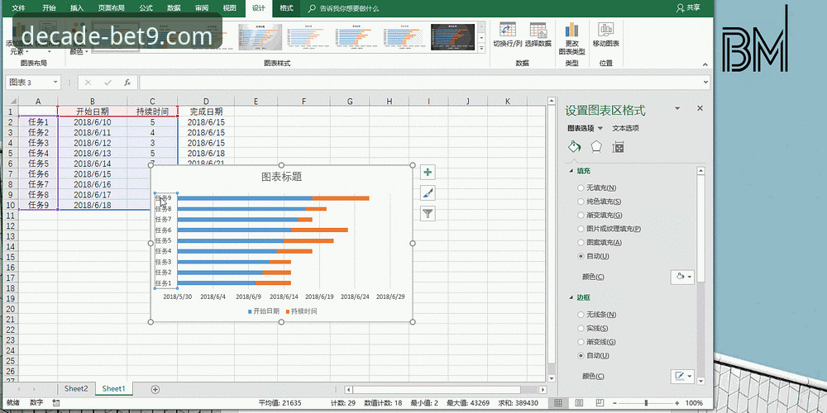Open the Data (数据) ribbon tab
The width and height of the screenshot is (827, 413).
pyautogui.click(x=174, y=8)
